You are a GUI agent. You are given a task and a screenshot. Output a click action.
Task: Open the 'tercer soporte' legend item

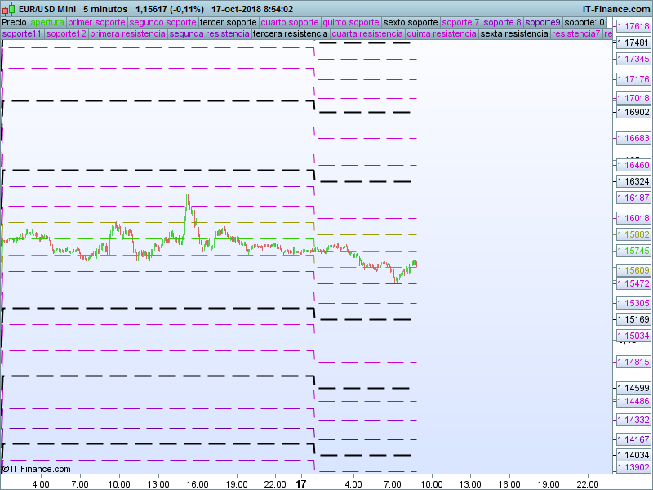pyautogui.click(x=228, y=22)
